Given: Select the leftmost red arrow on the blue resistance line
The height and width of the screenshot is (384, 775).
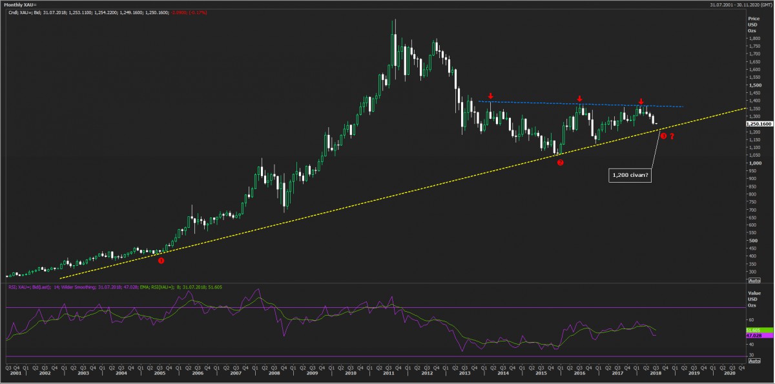Looking at the screenshot, I should pyautogui.click(x=491, y=96).
